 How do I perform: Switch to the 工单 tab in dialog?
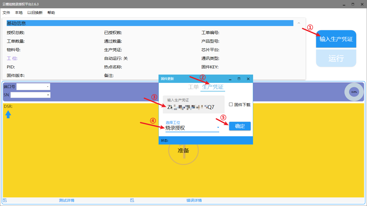pos(193,87)
